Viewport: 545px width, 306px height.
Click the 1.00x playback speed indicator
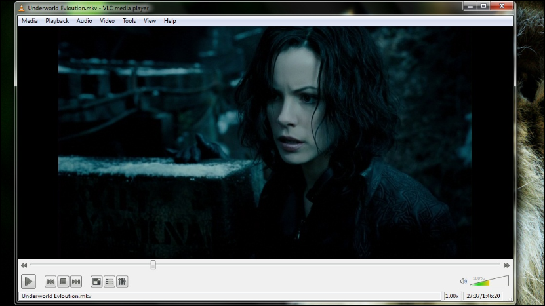point(452,296)
